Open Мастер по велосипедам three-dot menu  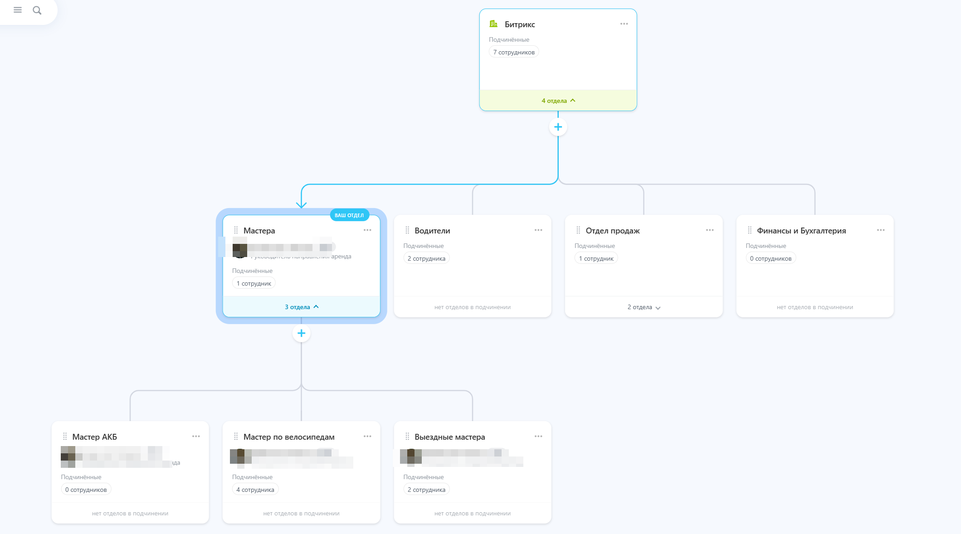(x=367, y=437)
